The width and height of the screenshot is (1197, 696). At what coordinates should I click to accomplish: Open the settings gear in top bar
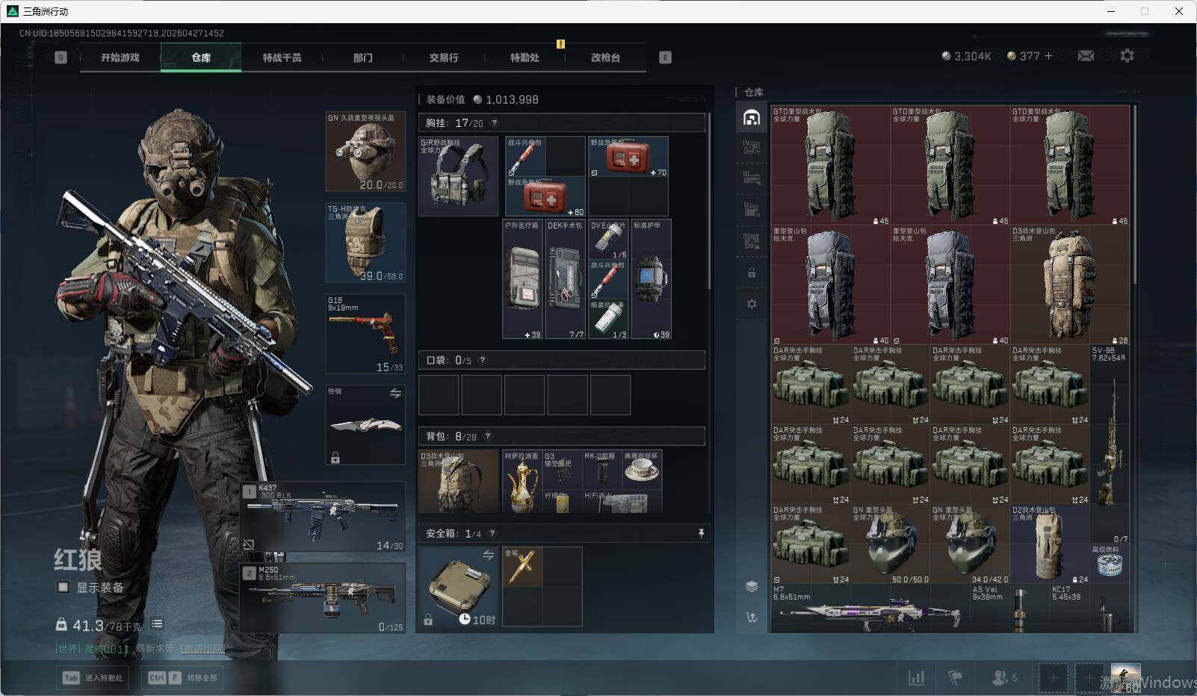pos(1127,56)
